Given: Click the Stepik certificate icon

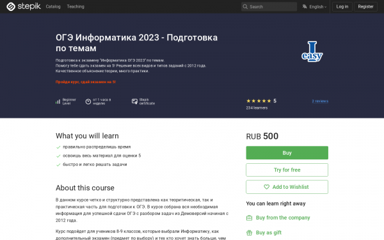Looking at the screenshot, I should (x=134, y=101).
